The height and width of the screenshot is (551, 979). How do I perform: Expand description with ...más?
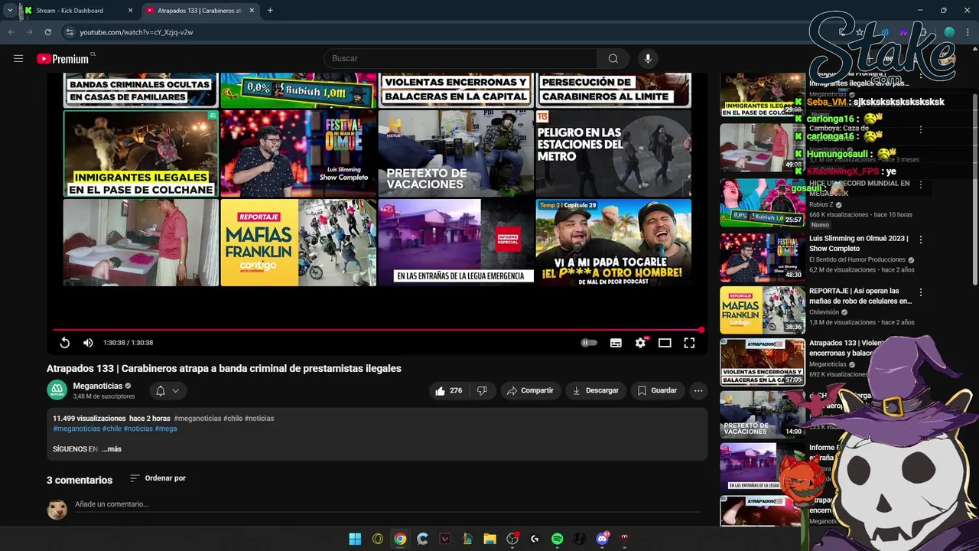[x=112, y=449]
